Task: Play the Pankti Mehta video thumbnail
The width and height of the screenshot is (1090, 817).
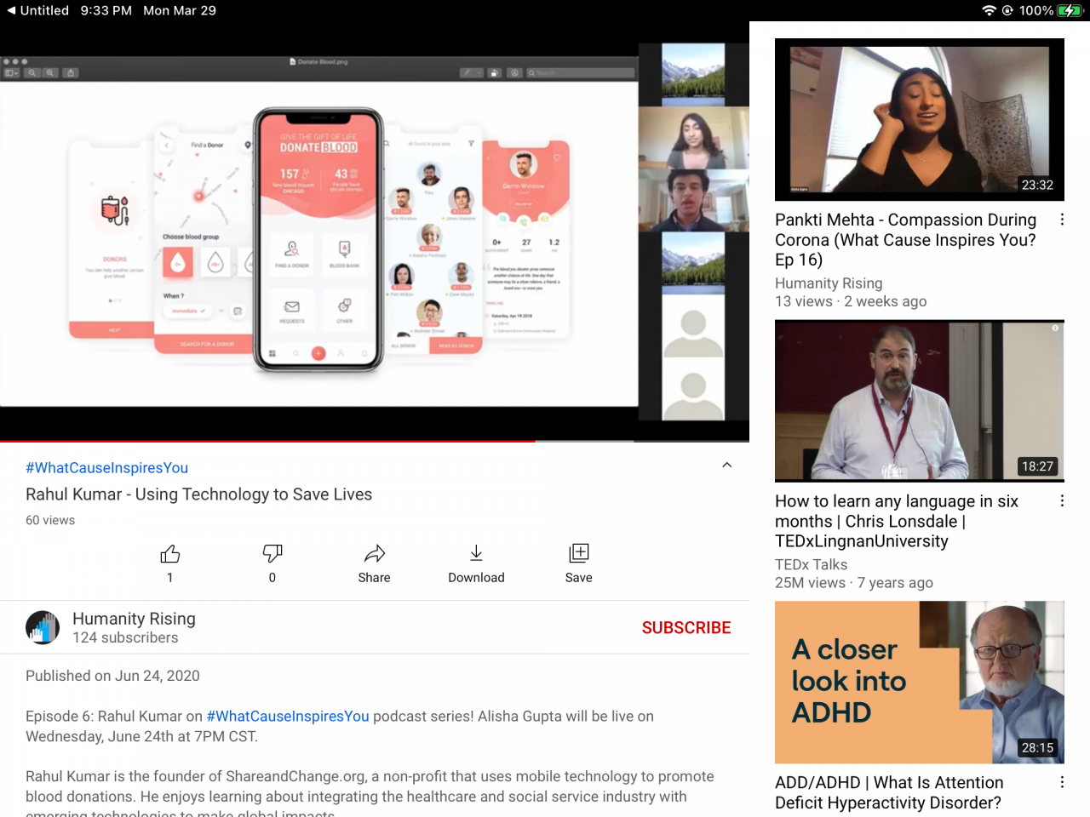Action: coord(920,119)
